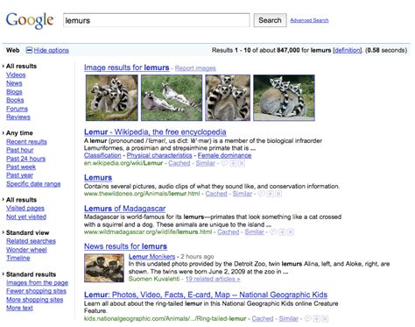Collapse the sidebar with Hide options
Viewport: 415px width, 327px height.
click(52, 50)
